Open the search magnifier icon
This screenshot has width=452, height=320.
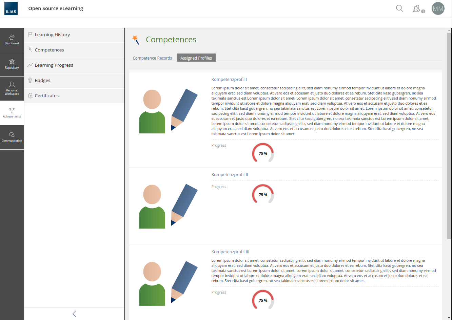click(399, 9)
